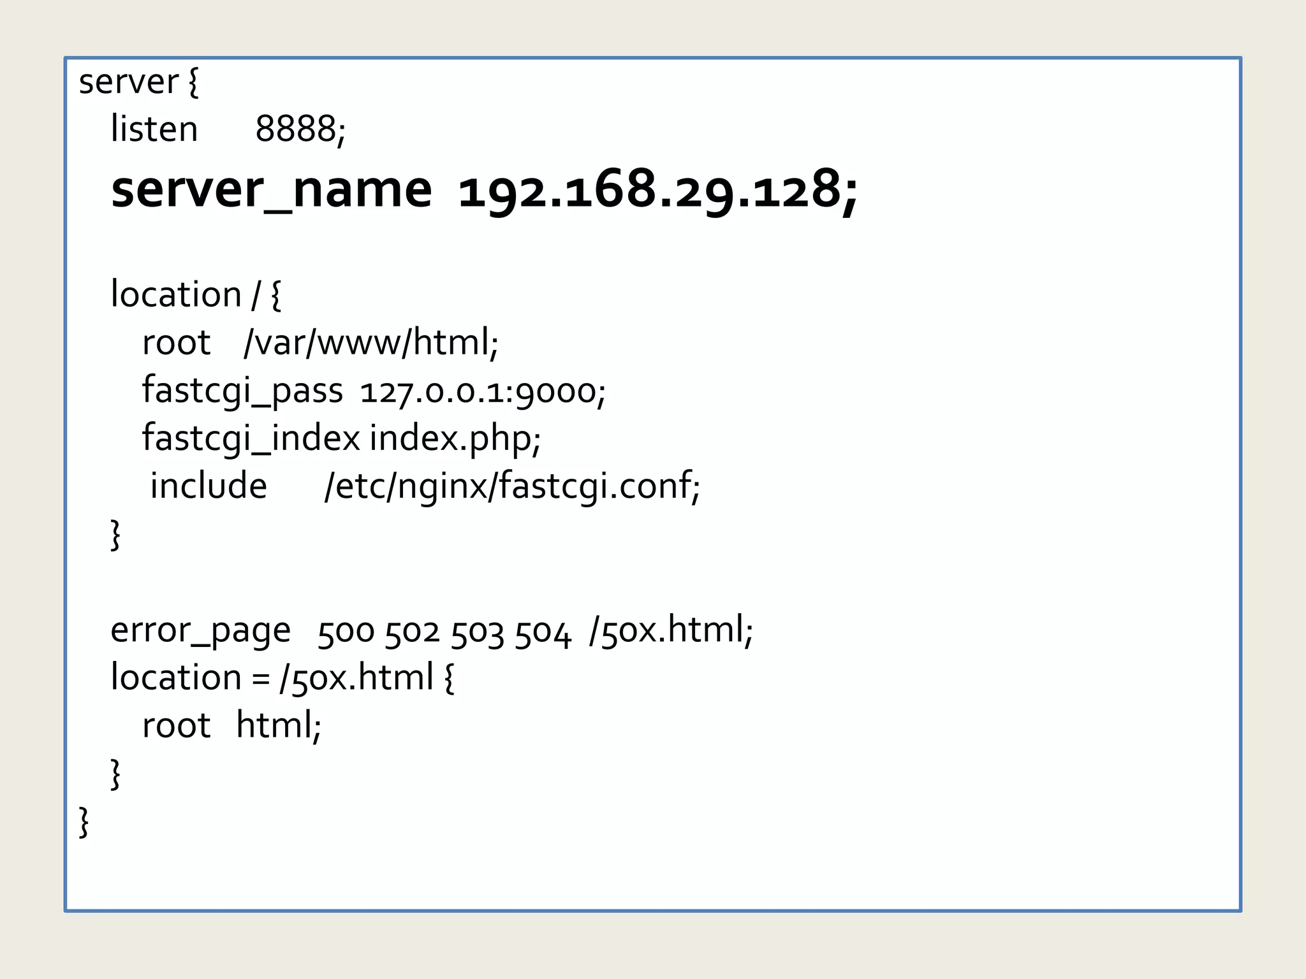Select the address '127.0.0.1:9000;'
The width and height of the screenshot is (1306, 979).
click(x=483, y=391)
